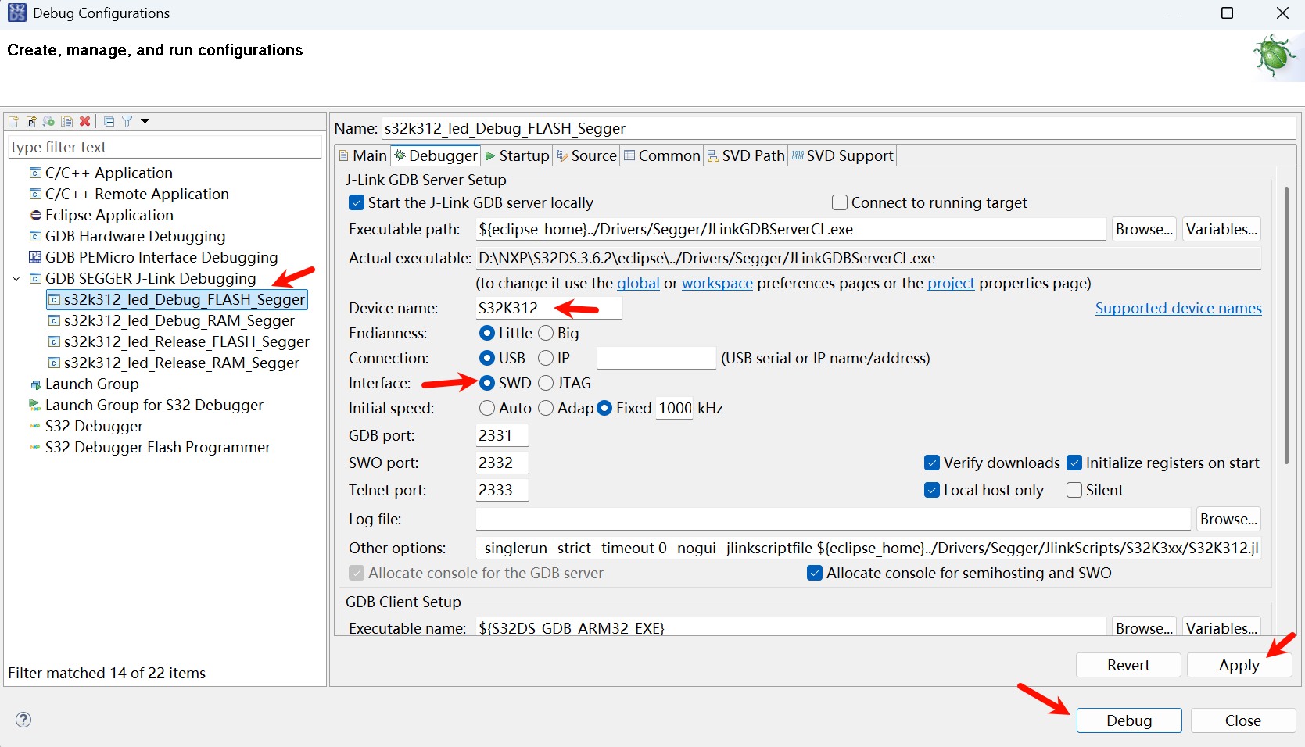Open the Startup tab
The height and width of the screenshot is (747, 1305).
click(x=517, y=155)
